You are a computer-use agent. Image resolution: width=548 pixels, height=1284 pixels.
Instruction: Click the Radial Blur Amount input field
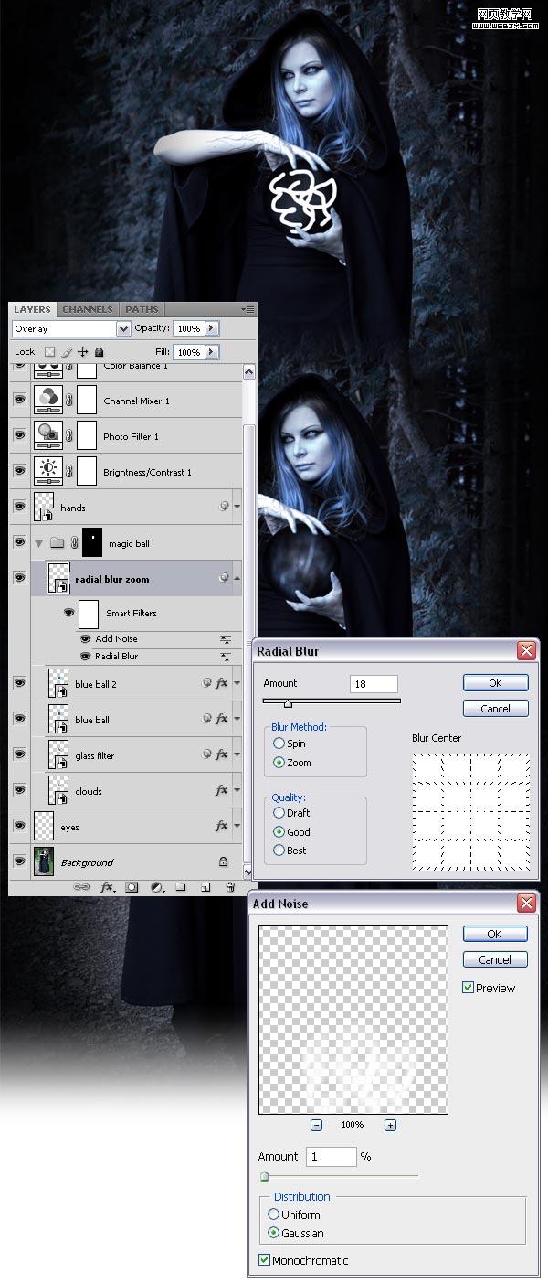tap(374, 683)
